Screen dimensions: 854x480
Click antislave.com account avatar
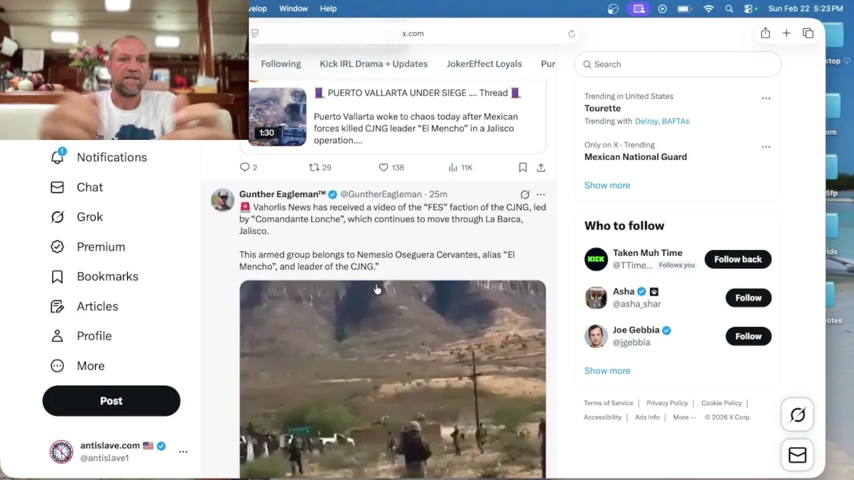[x=61, y=451]
